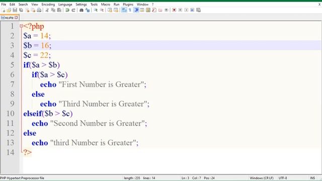Click the Close All toolbar icon
Viewport: 322px width, 181px height.
click(33, 10)
